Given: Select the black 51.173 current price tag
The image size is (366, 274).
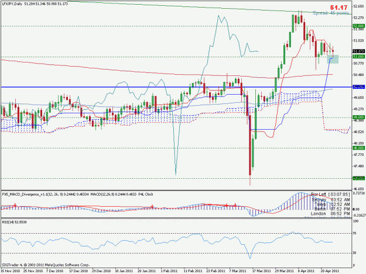Looking at the screenshot, I should (x=359, y=51).
